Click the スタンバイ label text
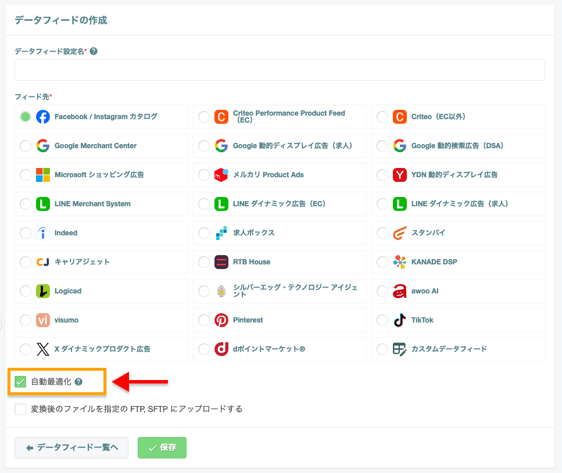This screenshot has height=473, width=562. pos(428,233)
